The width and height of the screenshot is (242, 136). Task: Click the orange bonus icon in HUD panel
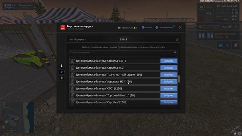[200, 27]
